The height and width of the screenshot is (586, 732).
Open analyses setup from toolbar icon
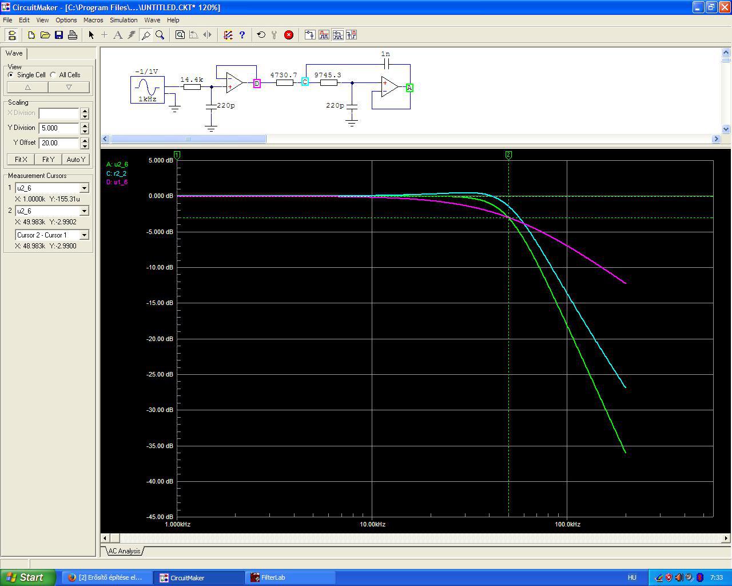[x=228, y=35]
